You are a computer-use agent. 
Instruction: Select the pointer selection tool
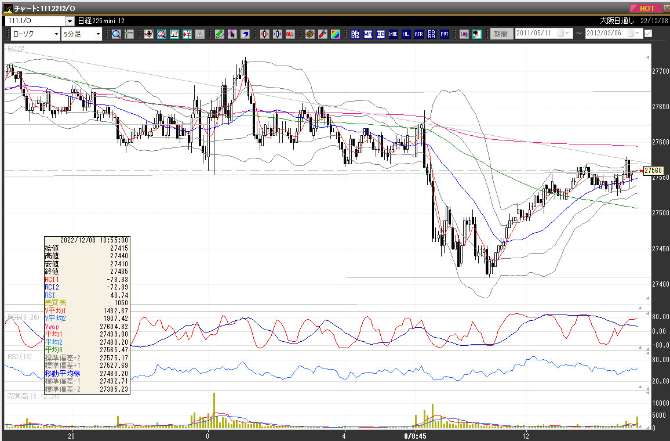[232, 34]
